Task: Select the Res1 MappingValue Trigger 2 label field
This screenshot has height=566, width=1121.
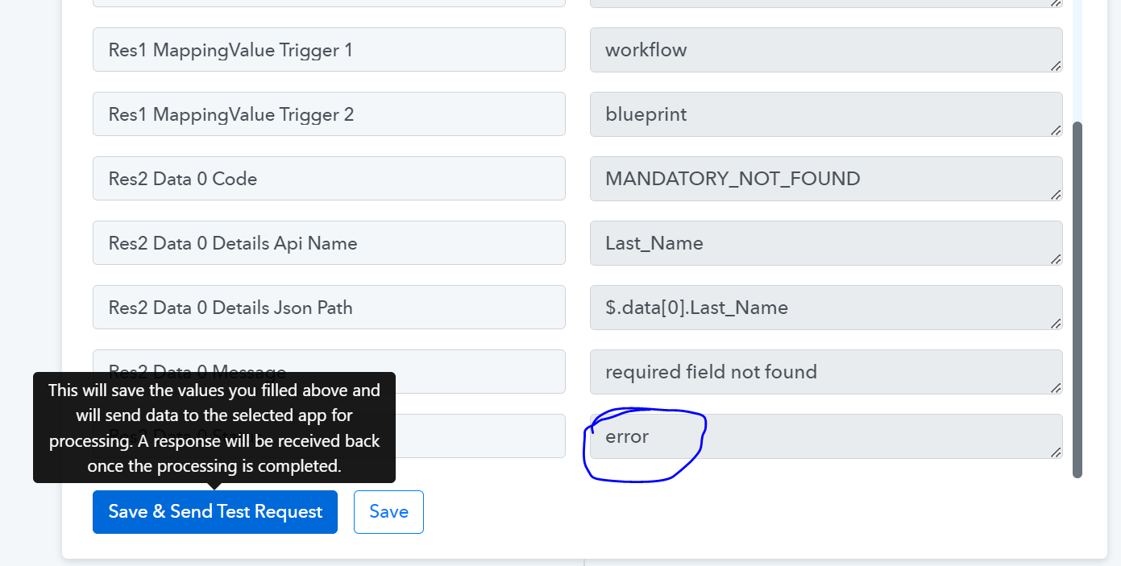Action: [329, 114]
